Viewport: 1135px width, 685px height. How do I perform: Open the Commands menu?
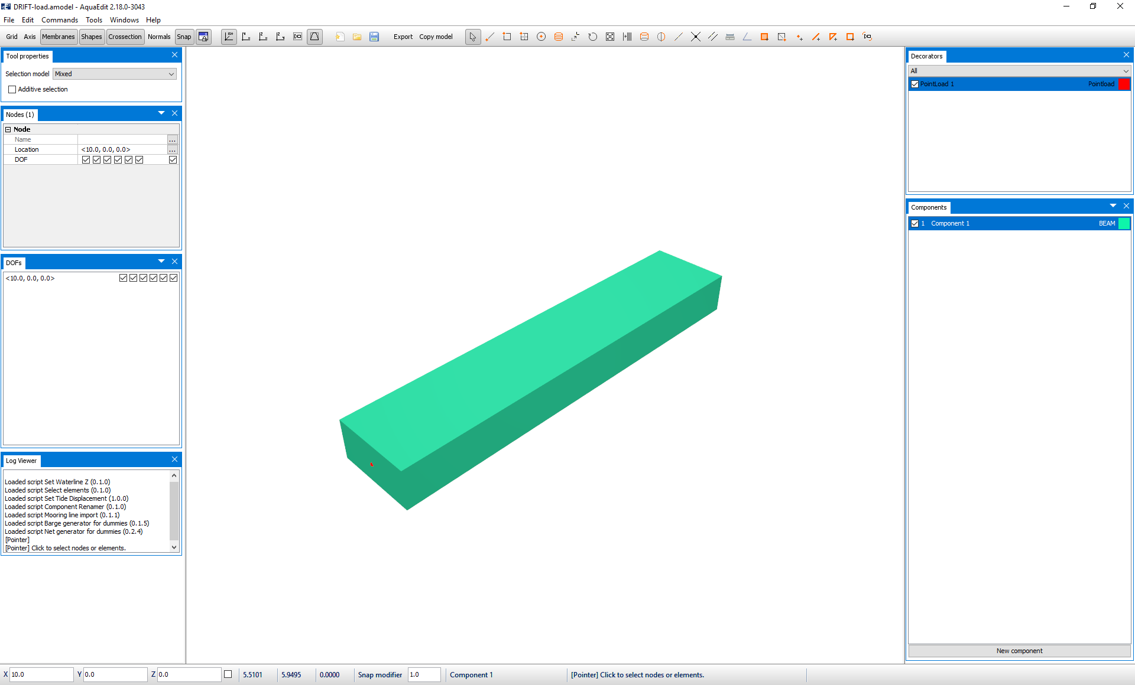coord(60,19)
